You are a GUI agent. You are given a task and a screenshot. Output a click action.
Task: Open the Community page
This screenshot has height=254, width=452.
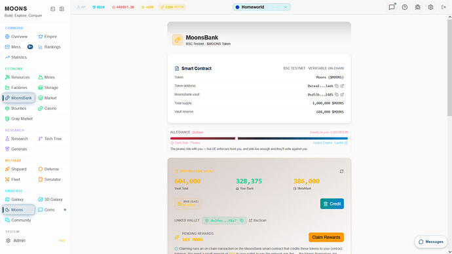click(18, 220)
